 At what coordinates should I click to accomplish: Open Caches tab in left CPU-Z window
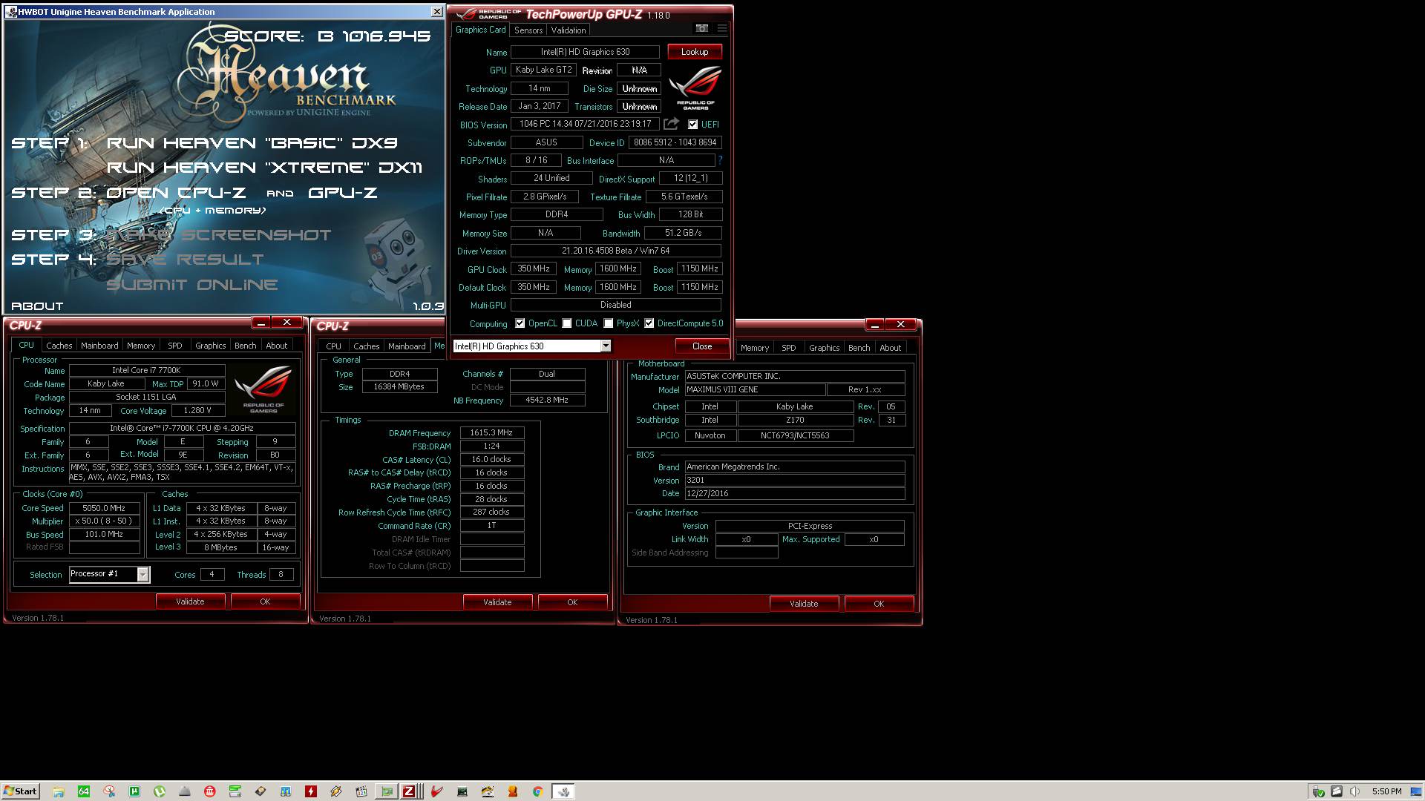click(59, 346)
